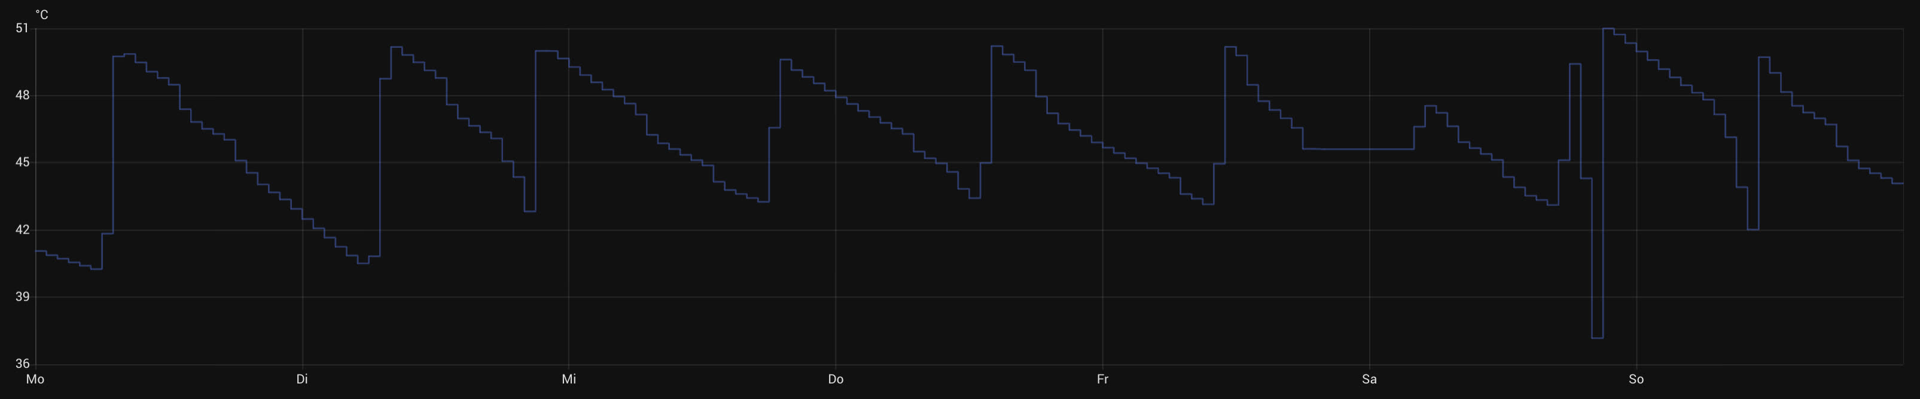Select the 48 temperature axis label
This screenshot has width=1920, height=399.
pos(22,96)
